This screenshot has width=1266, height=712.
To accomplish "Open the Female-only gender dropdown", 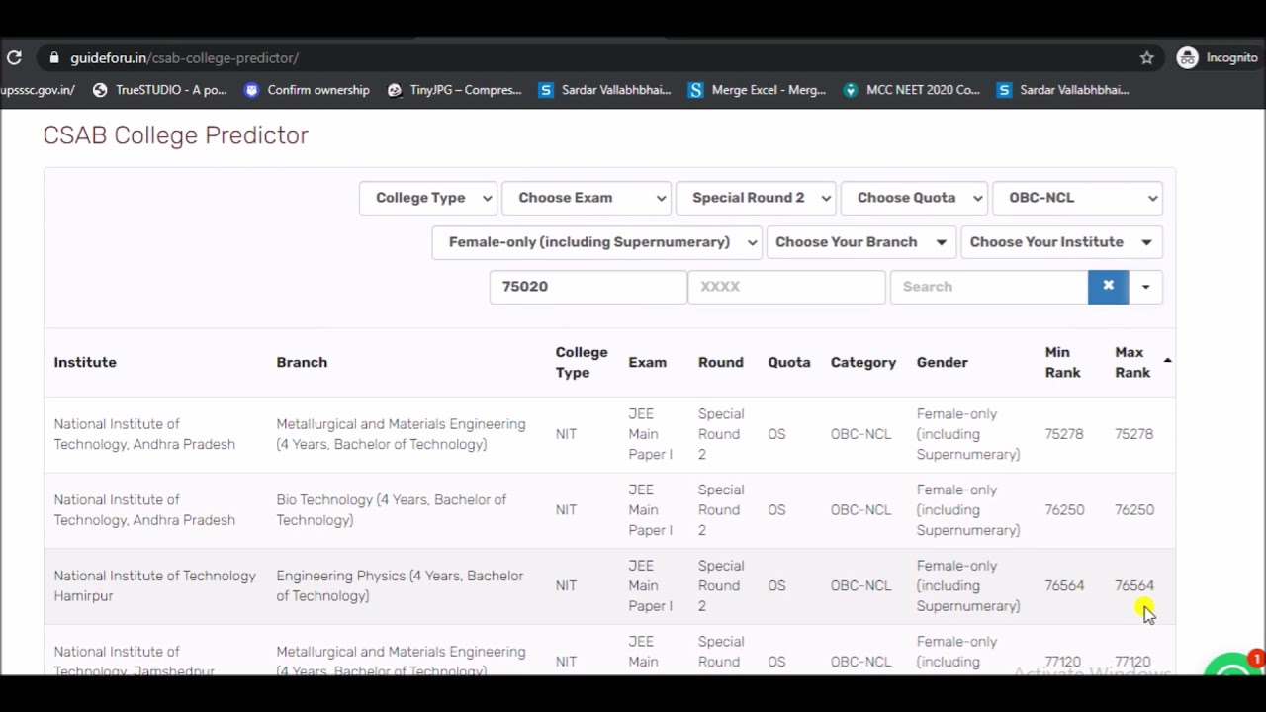I will pos(596,242).
